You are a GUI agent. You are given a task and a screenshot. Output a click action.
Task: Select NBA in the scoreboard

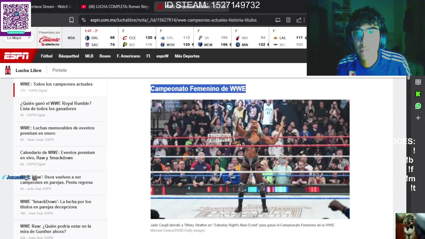click(71, 38)
